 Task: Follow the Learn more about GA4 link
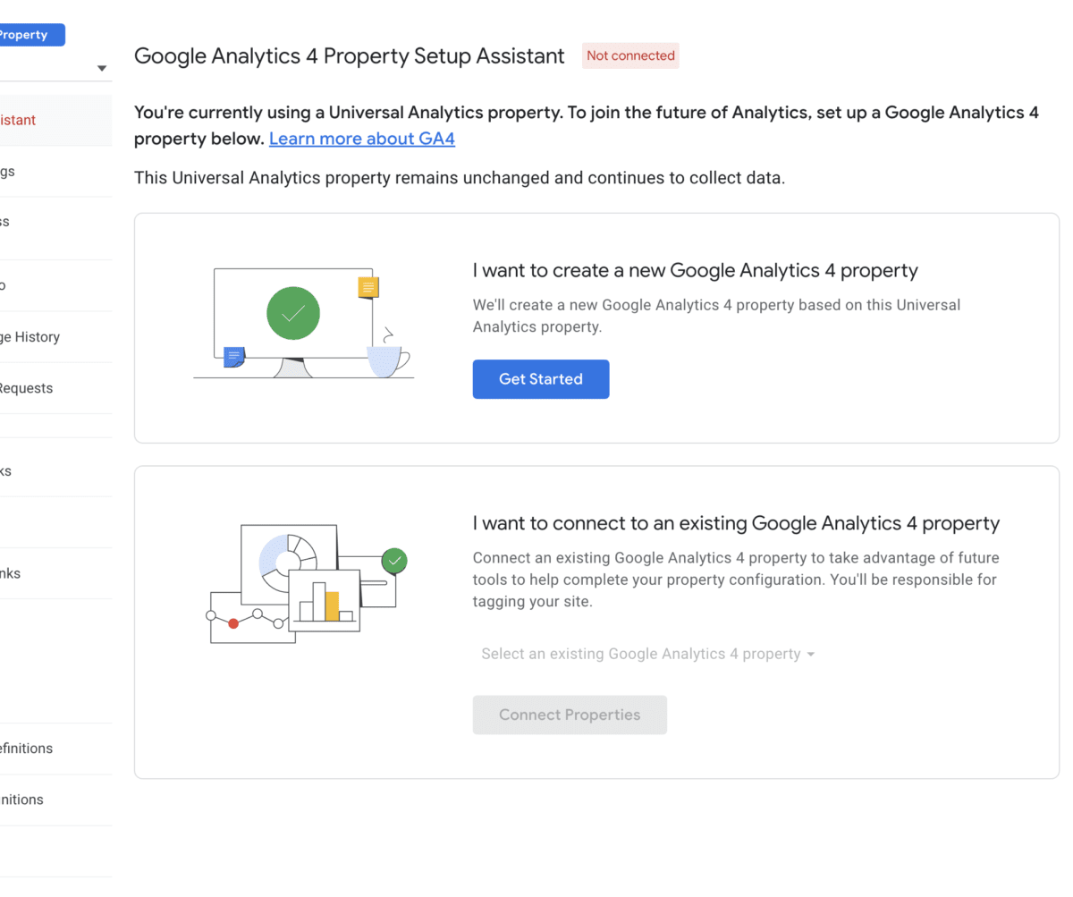361,139
